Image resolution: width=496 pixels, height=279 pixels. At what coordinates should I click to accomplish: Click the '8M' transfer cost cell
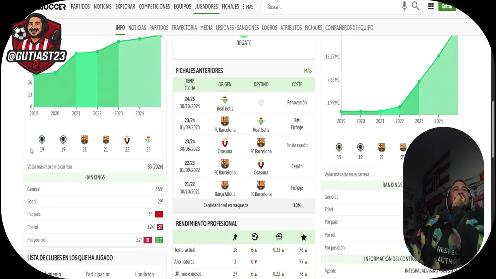[x=297, y=121]
